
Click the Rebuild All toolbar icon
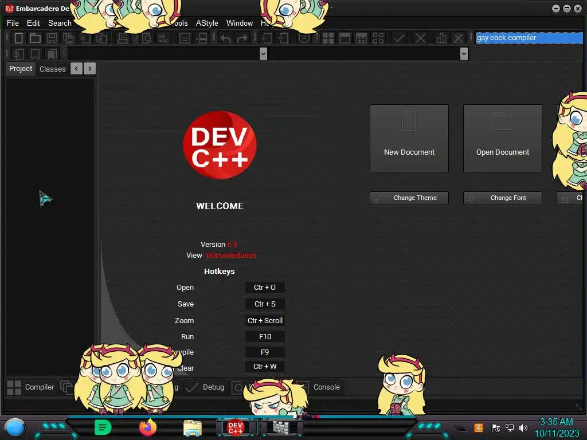click(x=378, y=38)
